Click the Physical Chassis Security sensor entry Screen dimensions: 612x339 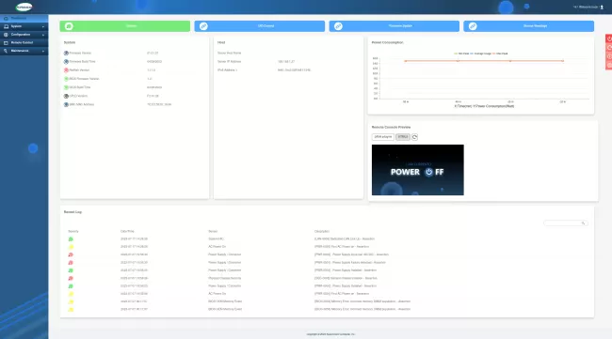pos(224,278)
